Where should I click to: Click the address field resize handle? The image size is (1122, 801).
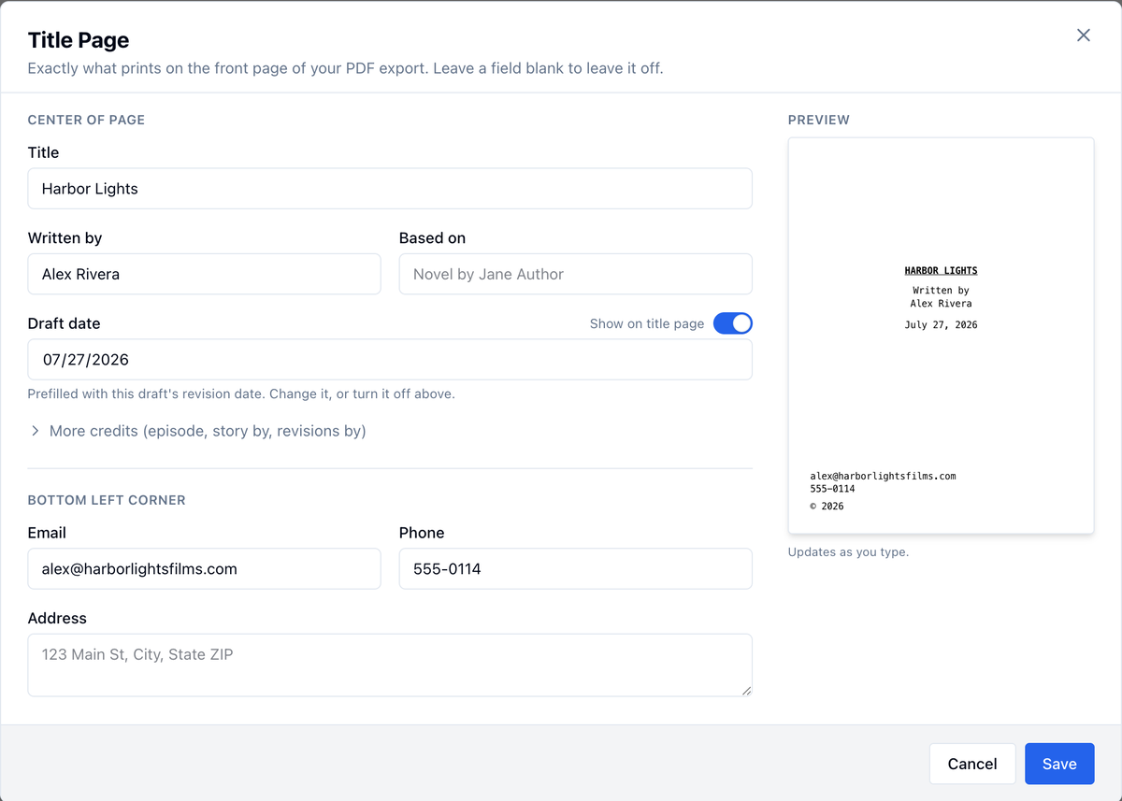[746, 691]
